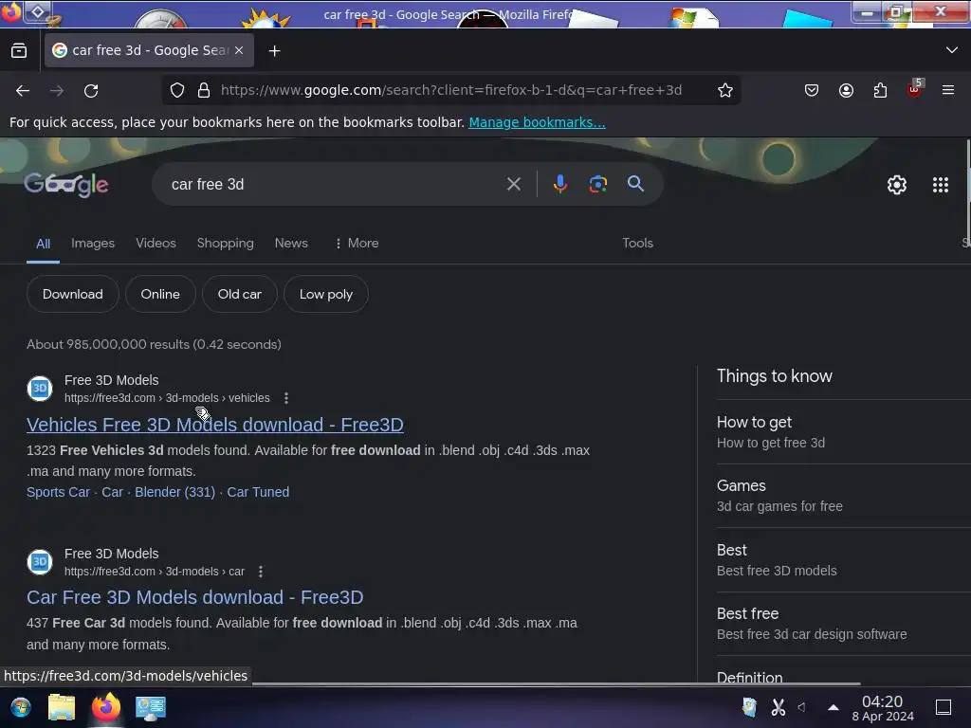Screen dimensions: 971x728
Task: Open Google quick settings gear
Action: pos(897,185)
